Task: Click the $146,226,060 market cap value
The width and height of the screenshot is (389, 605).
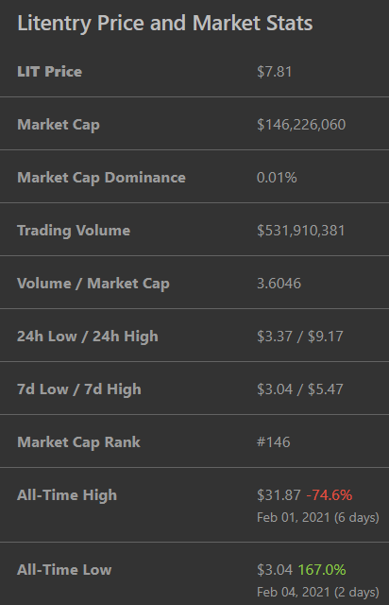Action: pos(301,125)
